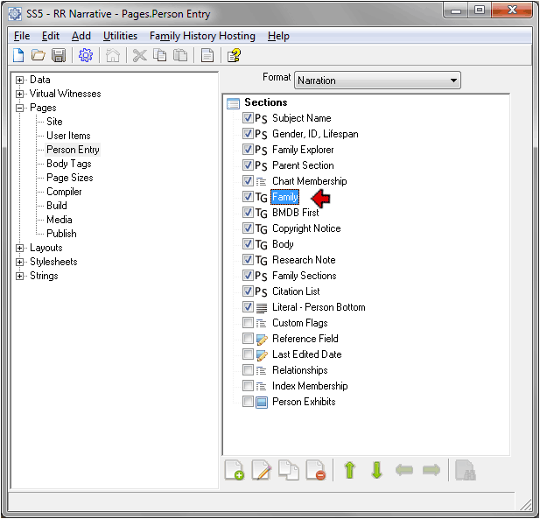Select Compiler in the tree

tap(64, 192)
